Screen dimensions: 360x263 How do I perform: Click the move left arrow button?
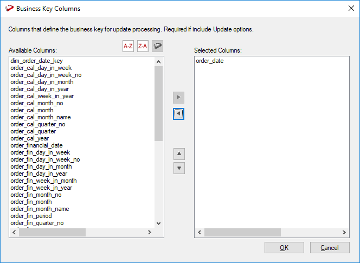[x=179, y=114]
